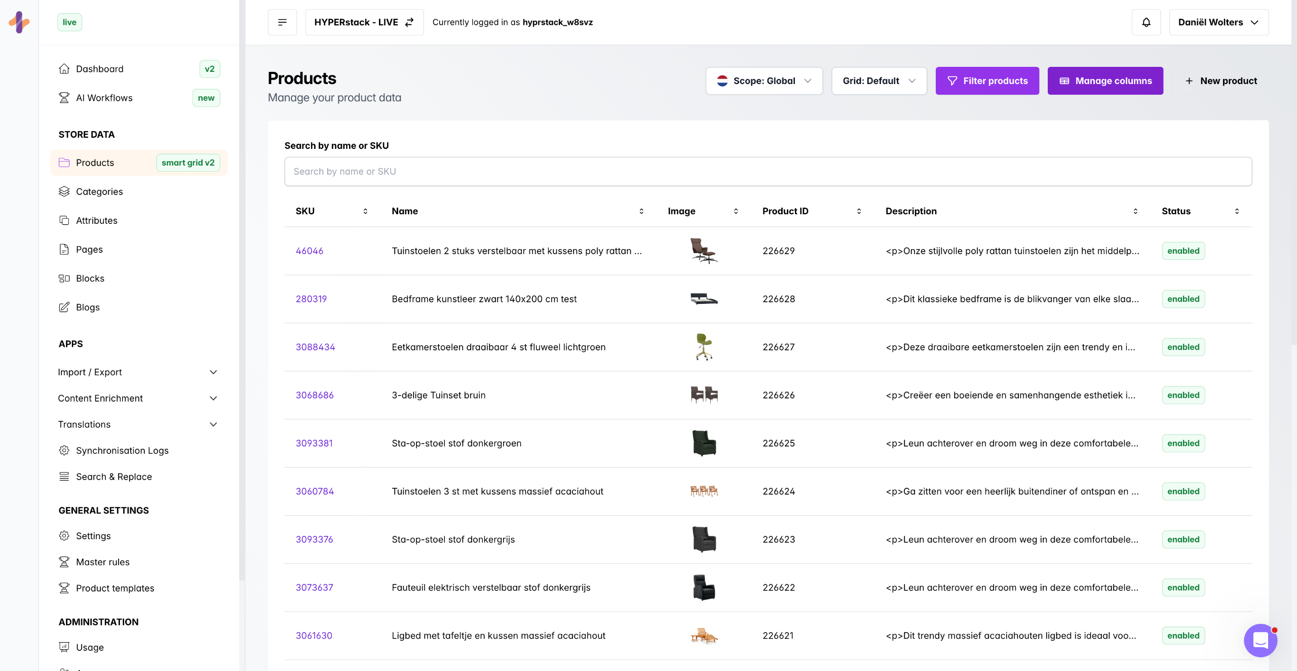Toggle sorting on Product ID column

859,211
